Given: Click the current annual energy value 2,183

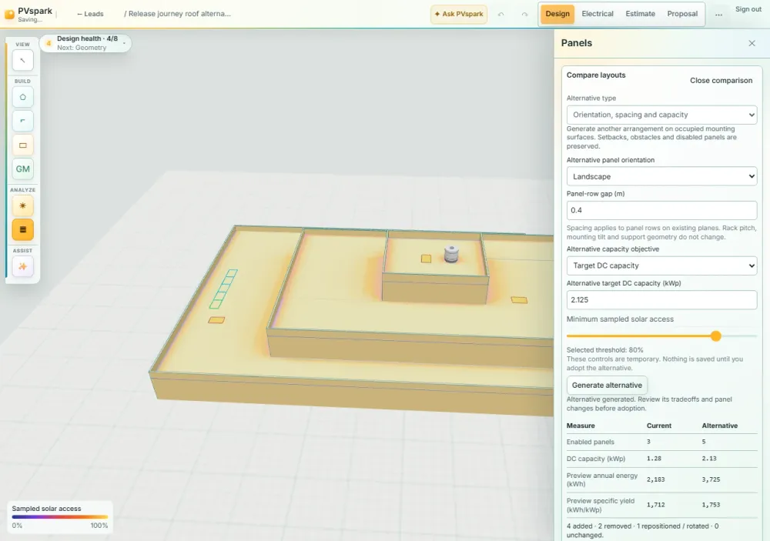Looking at the screenshot, I should [655, 479].
